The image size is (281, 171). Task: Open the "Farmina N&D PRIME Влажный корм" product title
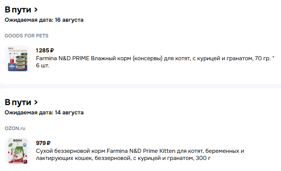[x=155, y=62]
